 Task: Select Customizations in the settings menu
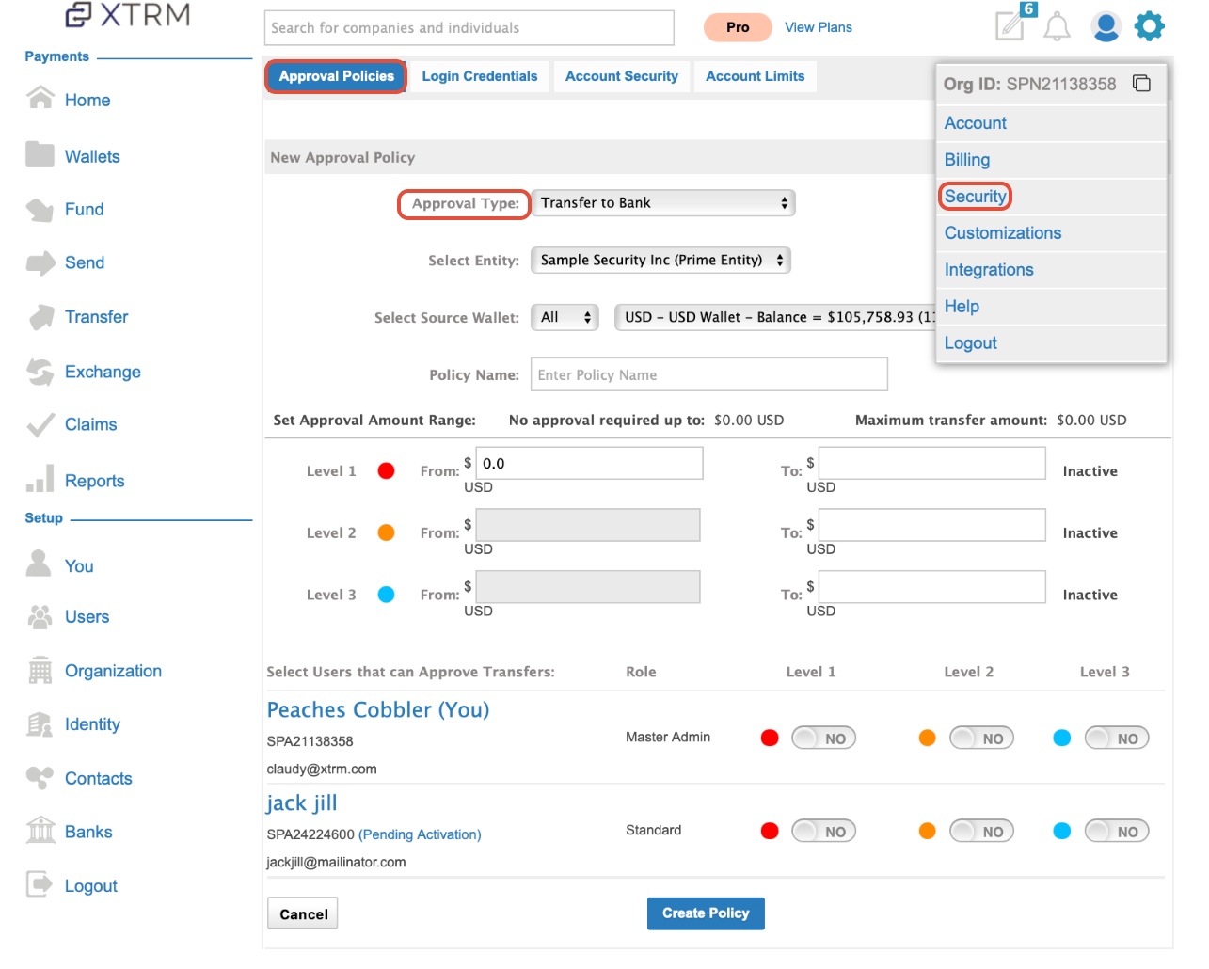click(1002, 233)
